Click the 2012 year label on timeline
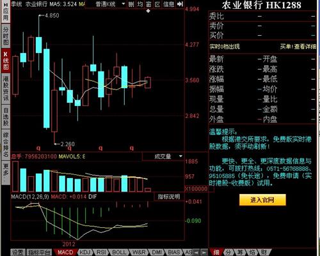The height and width of the screenshot is (256, 320). (x=68, y=244)
